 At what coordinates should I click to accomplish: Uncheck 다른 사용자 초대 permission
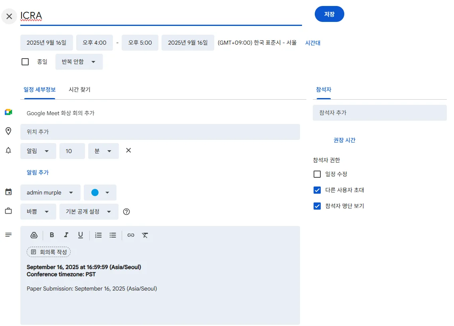317,190
